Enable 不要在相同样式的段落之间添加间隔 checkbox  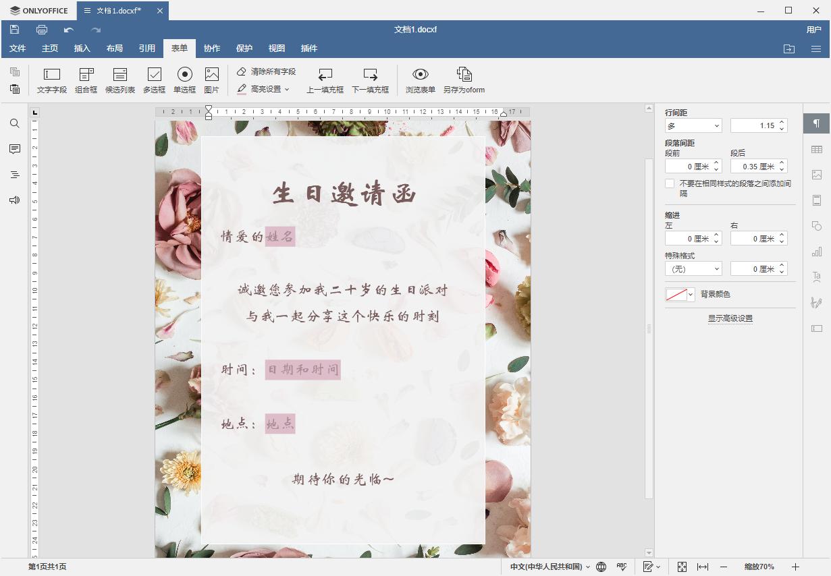pos(669,183)
